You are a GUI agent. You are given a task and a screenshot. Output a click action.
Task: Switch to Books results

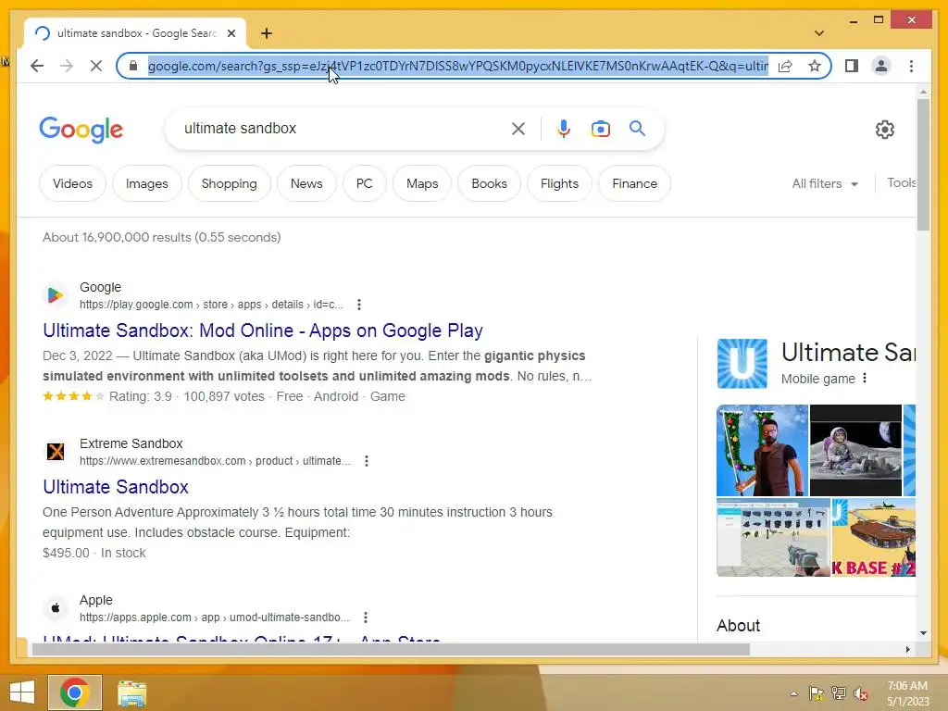point(489,184)
